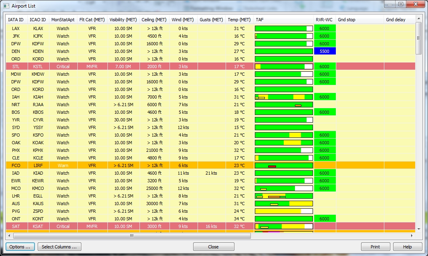
Task: Click the 7.00 SM visibility cell
Action: pos(123,67)
